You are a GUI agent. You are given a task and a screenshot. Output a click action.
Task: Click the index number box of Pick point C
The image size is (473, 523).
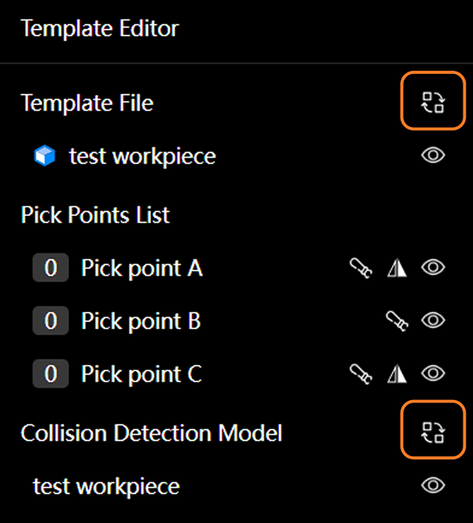click(x=51, y=374)
